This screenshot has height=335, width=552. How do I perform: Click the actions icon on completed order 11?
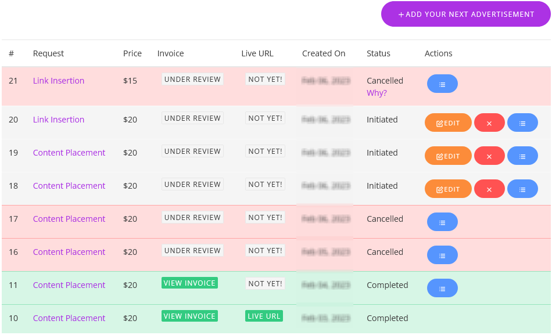tap(442, 287)
